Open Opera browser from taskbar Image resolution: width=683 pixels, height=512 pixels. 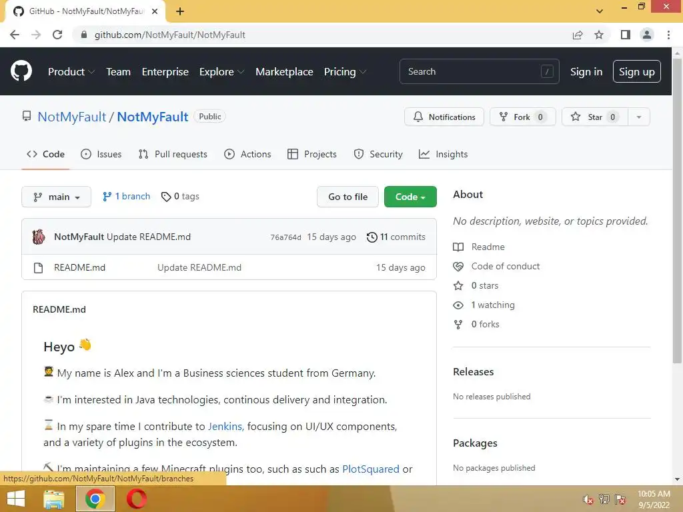(x=136, y=499)
